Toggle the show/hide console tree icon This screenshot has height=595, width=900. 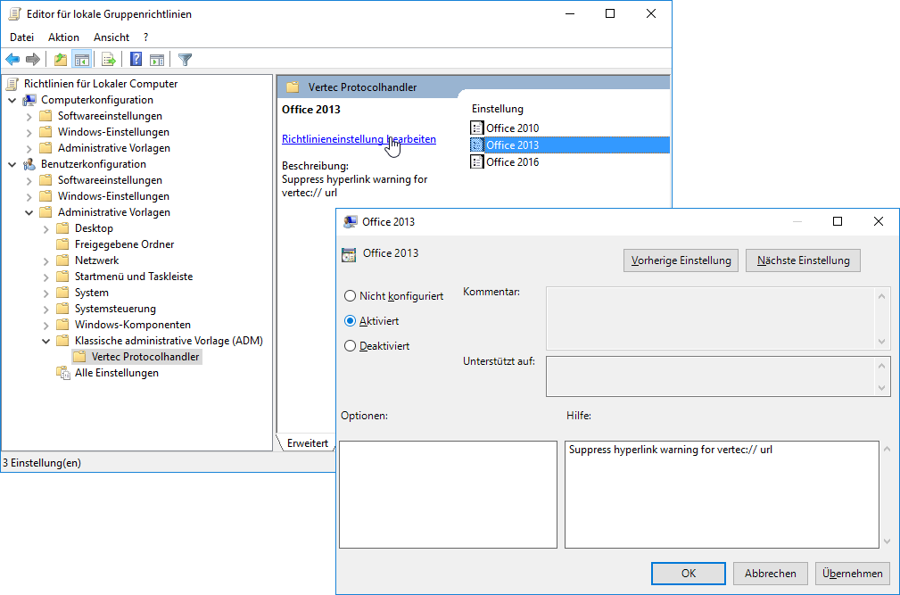pos(81,60)
